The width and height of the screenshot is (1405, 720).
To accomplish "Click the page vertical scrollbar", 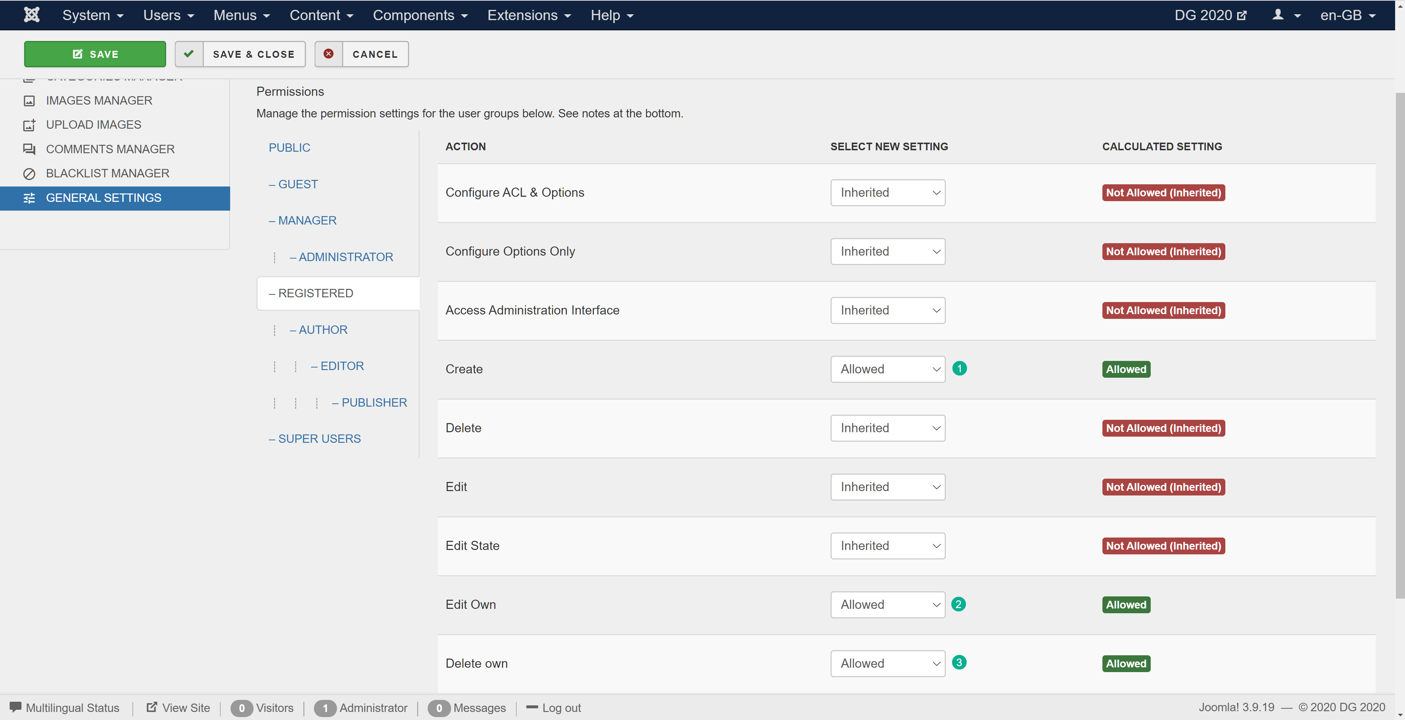I will 1400,346.
